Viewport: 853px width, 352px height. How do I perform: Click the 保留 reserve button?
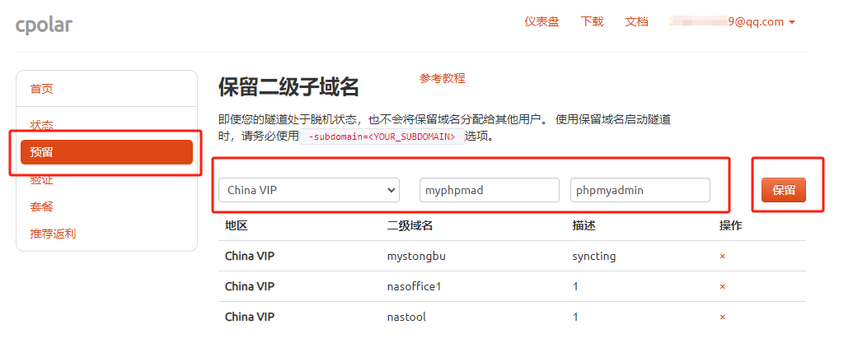[x=783, y=190]
